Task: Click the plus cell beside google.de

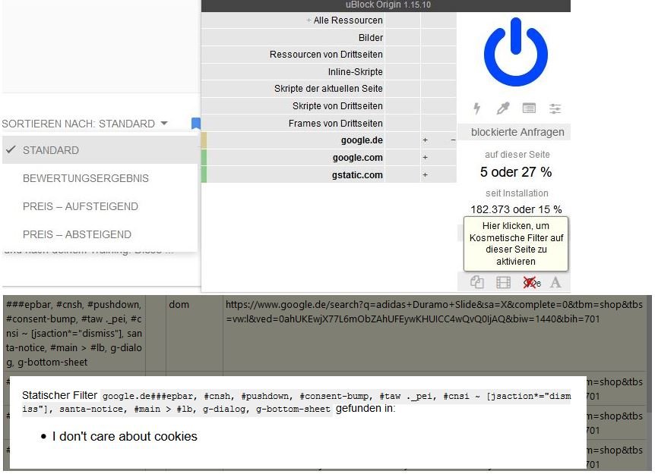Action: [x=425, y=140]
